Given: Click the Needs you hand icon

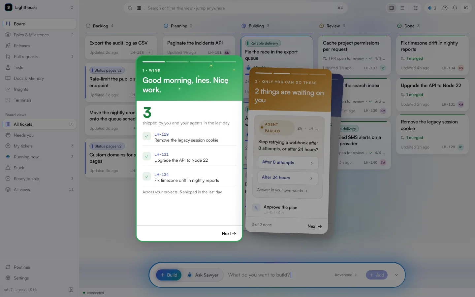Looking at the screenshot, I should [x=8, y=135].
